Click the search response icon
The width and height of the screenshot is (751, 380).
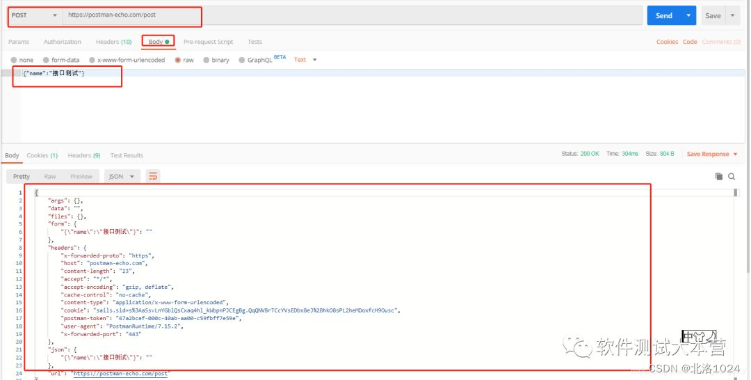(732, 176)
